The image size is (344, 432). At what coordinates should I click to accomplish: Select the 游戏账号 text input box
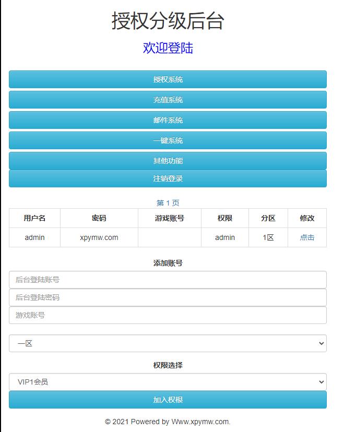168,315
